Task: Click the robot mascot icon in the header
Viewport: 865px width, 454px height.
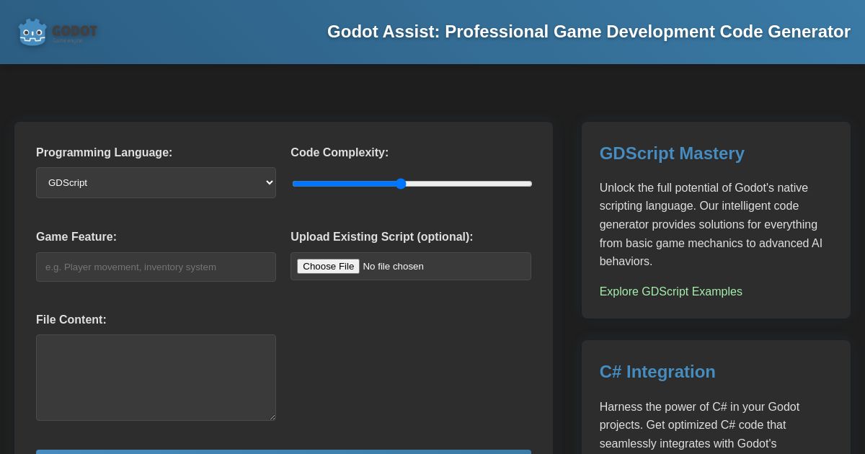Action: click(32, 32)
